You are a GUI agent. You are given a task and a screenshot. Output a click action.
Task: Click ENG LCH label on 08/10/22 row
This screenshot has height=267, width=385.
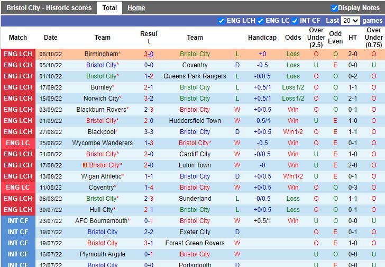click(18, 54)
